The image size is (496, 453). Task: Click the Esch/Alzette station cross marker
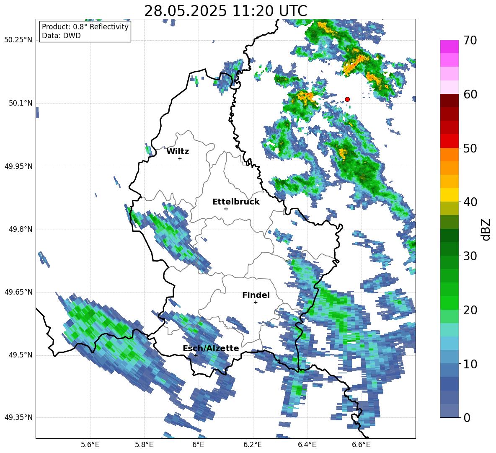tap(196, 355)
